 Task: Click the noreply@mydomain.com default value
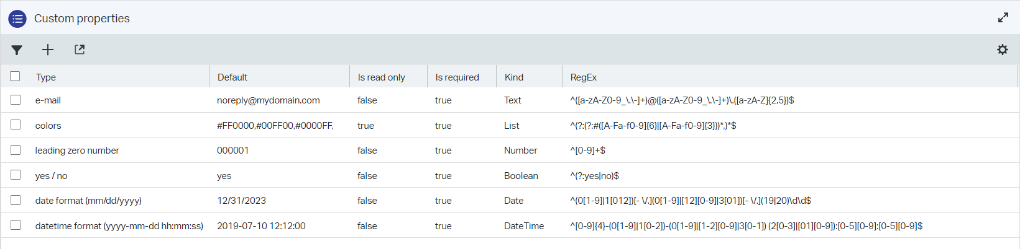(x=268, y=100)
